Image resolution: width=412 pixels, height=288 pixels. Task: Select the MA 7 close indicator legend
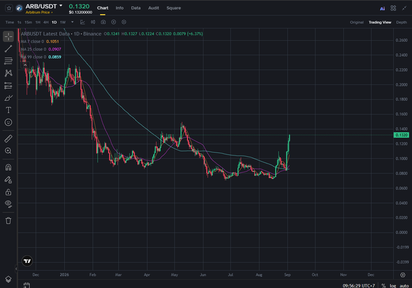coord(39,41)
